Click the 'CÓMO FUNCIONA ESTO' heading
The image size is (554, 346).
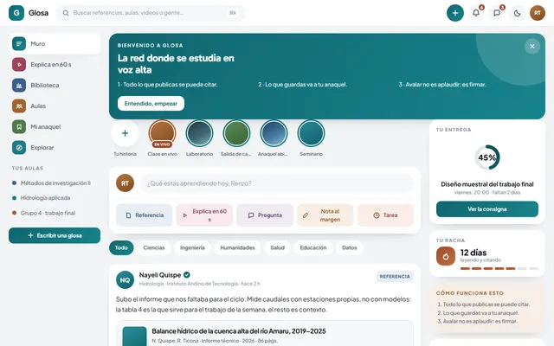pyautogui.click(x=470, y=293)
